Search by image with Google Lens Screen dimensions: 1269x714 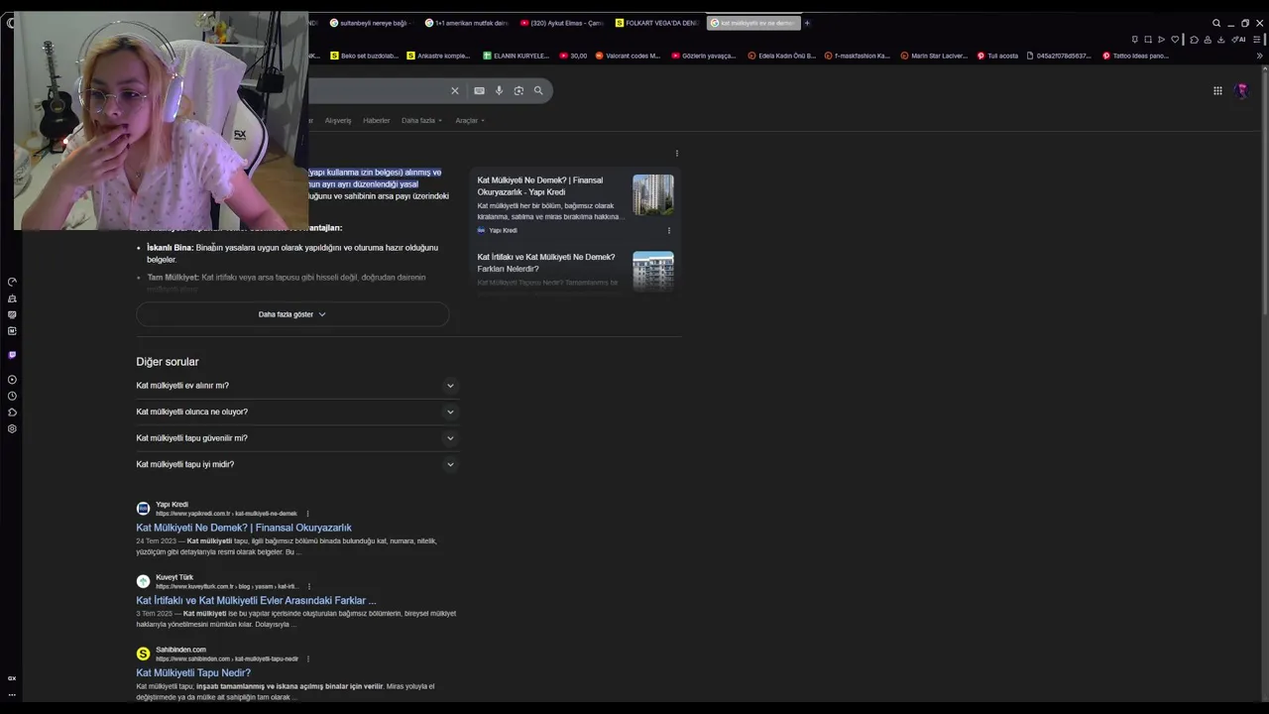(519, 91)
